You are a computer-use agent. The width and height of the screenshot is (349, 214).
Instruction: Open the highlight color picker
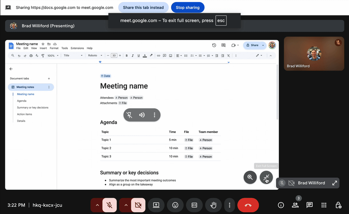pyautogui.click(x=151, y=55)
